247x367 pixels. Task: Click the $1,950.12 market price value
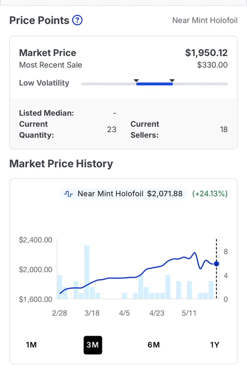click(x=206, y=53)
